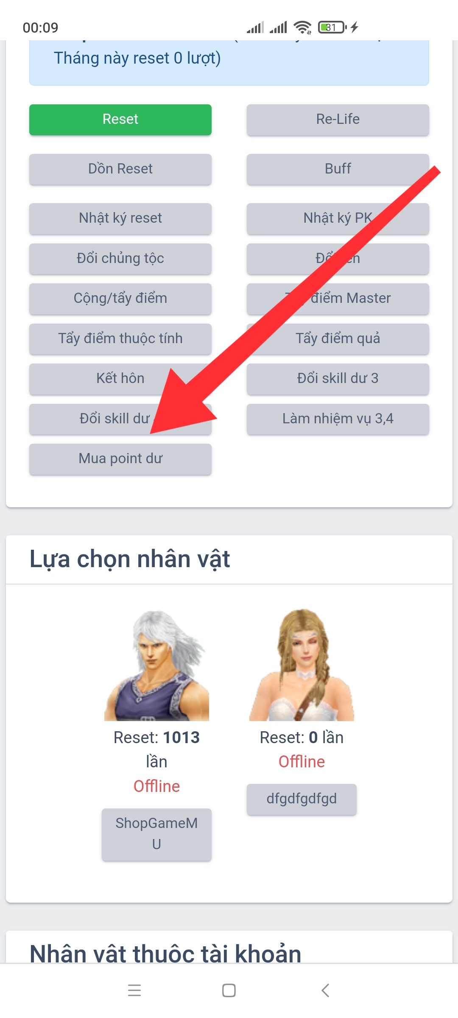
Task: Open the Re-Life function
Action: point(338,120)
